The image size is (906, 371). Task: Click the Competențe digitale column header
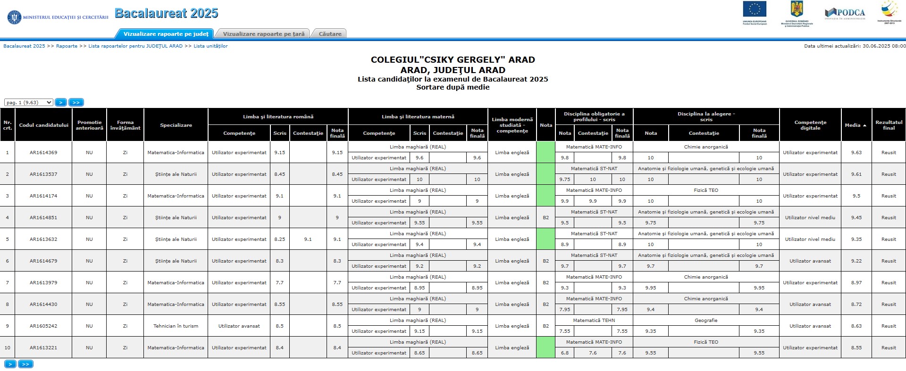coord(810,125)
